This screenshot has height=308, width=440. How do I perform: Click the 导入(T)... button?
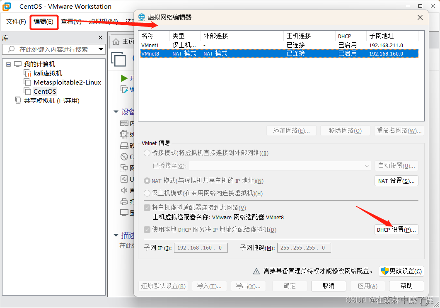pyautogui.click(x=209, y=286)
